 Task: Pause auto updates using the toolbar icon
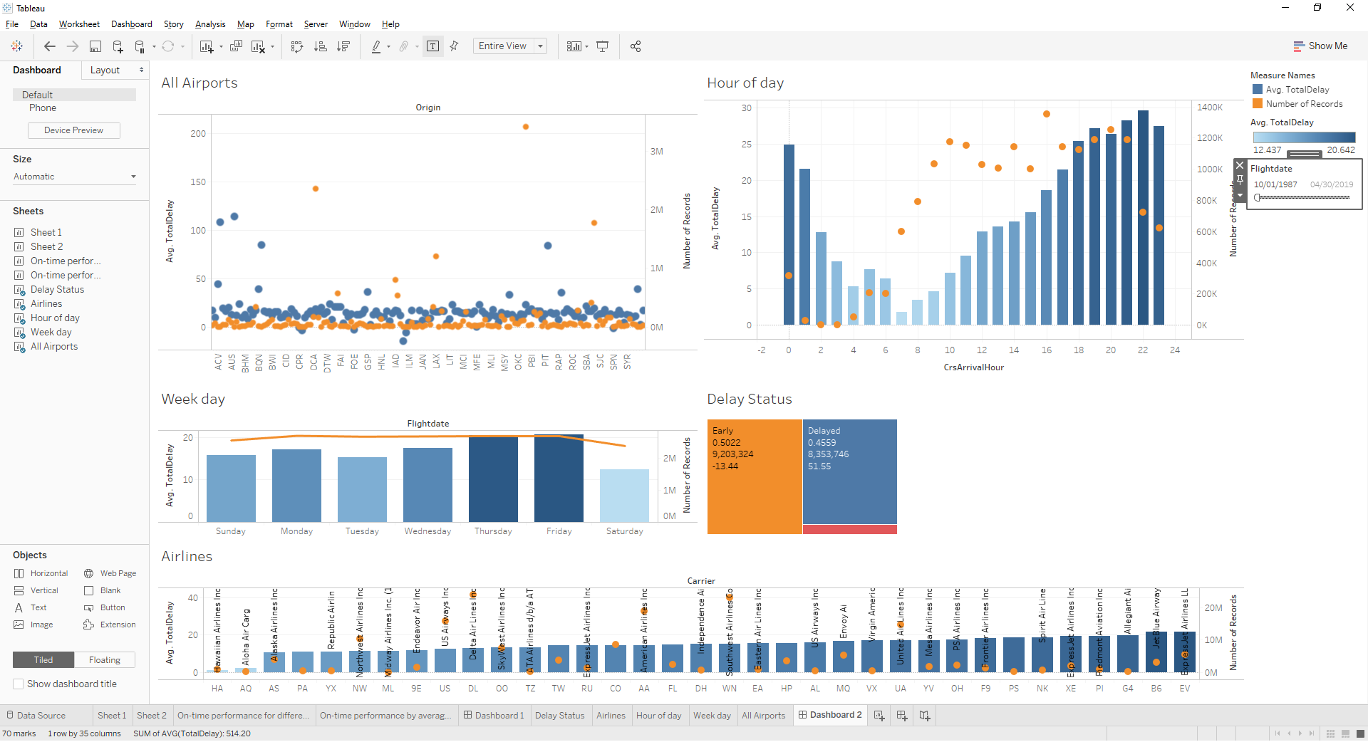coord(140,46)
